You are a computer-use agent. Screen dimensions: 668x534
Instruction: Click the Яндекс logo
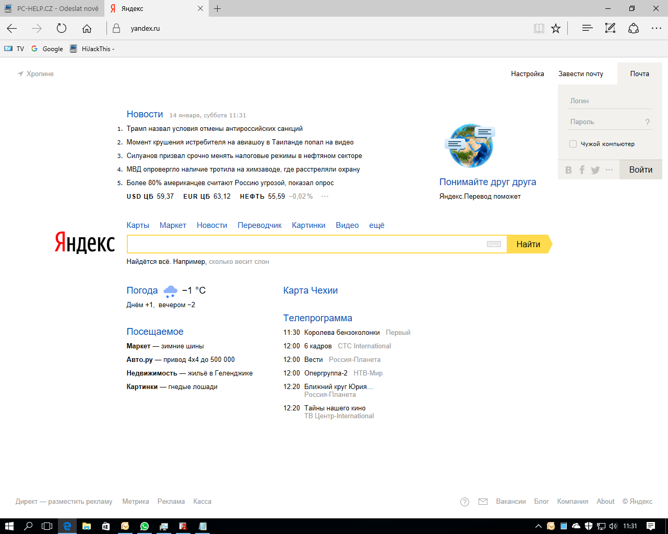click(85, 243)
